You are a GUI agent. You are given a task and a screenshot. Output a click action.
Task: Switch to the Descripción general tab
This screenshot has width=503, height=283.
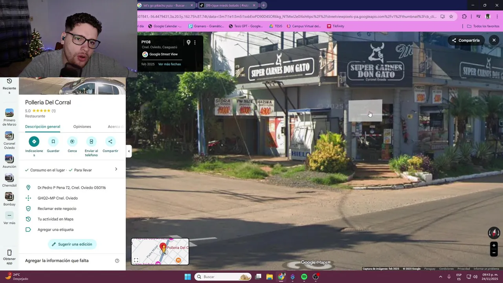42,127
